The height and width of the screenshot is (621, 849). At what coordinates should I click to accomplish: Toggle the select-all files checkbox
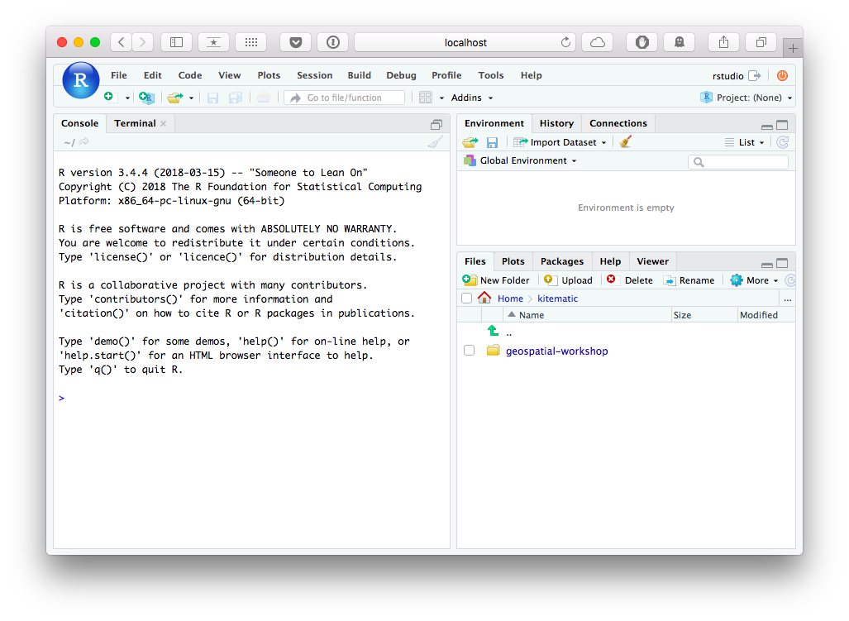coord(467,299)
